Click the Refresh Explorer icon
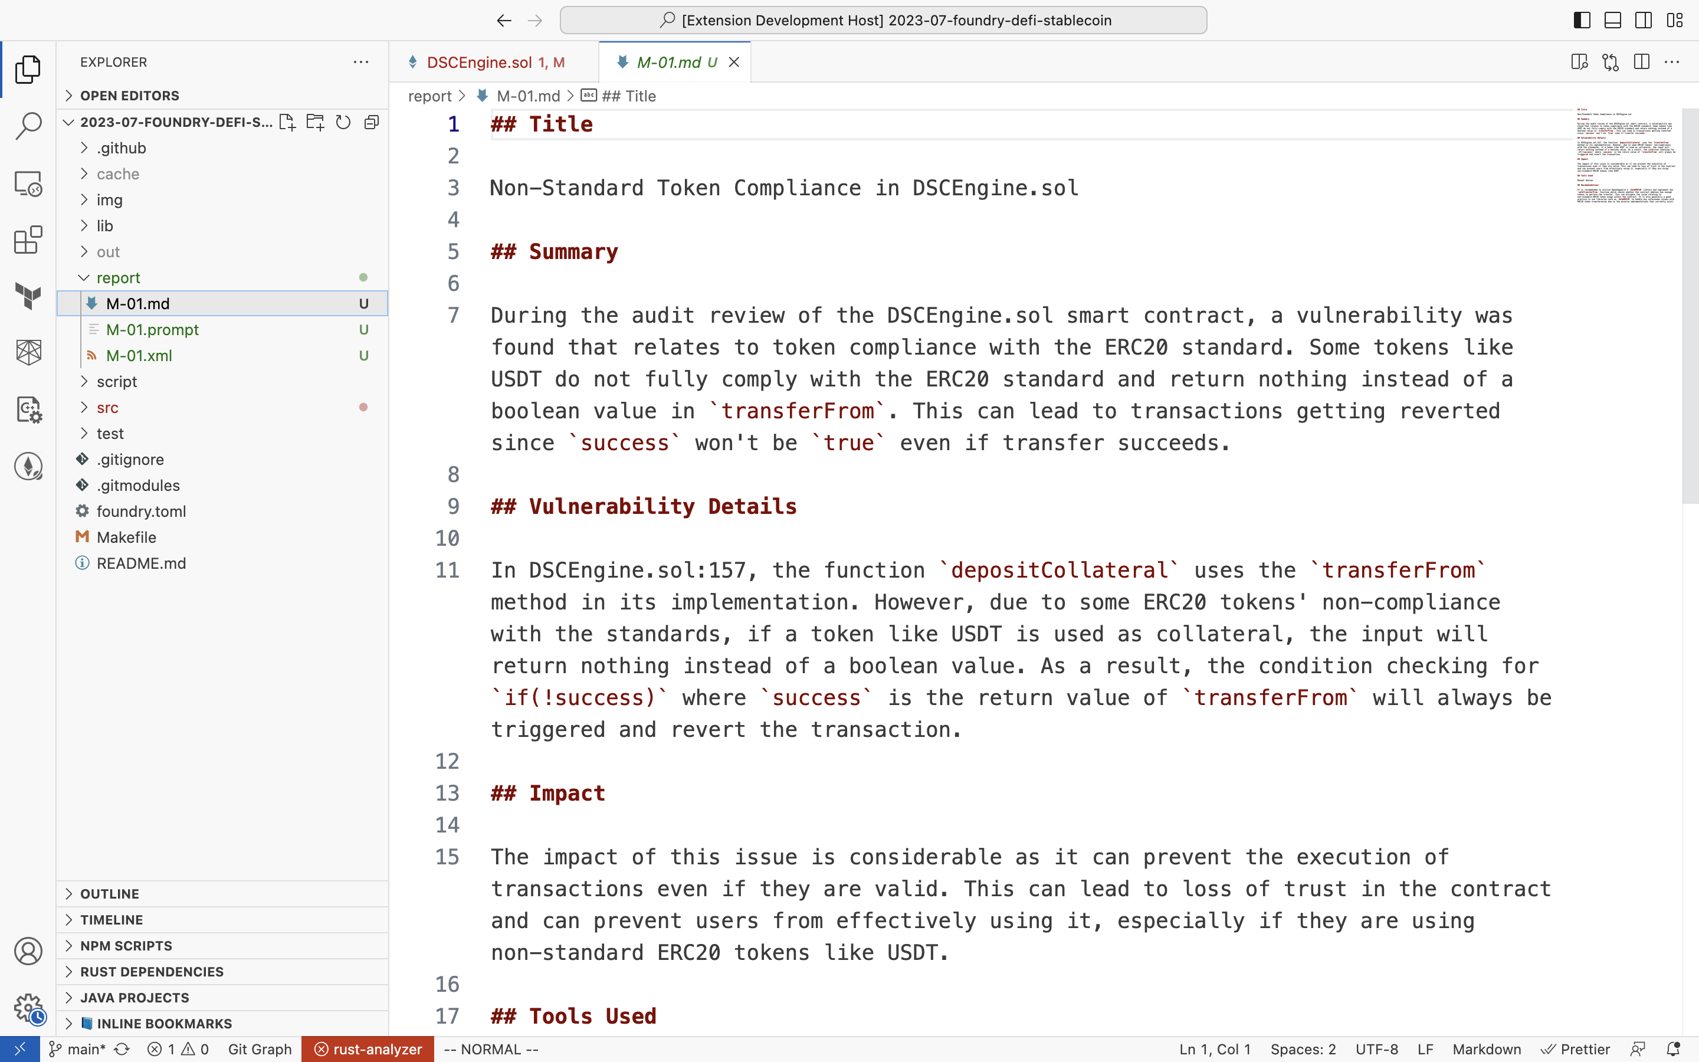This screenshot has width=1699, height=1062. click(x=343, y=122)
